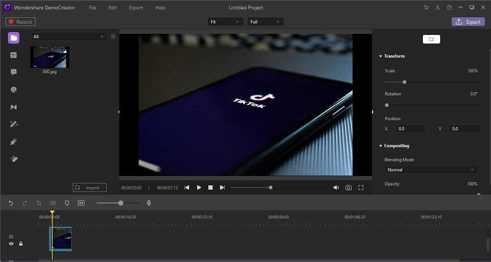Open the Export menu

pos(136,7)
